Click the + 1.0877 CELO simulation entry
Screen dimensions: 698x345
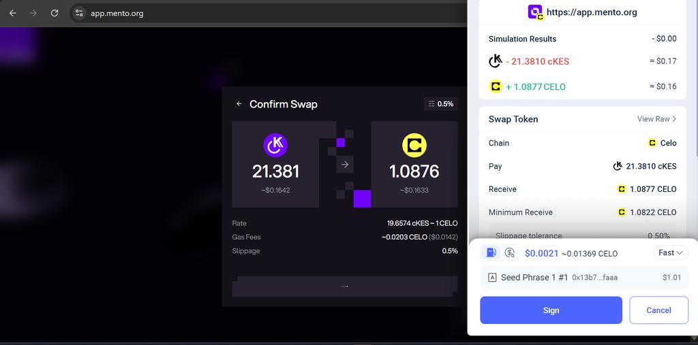536,86
